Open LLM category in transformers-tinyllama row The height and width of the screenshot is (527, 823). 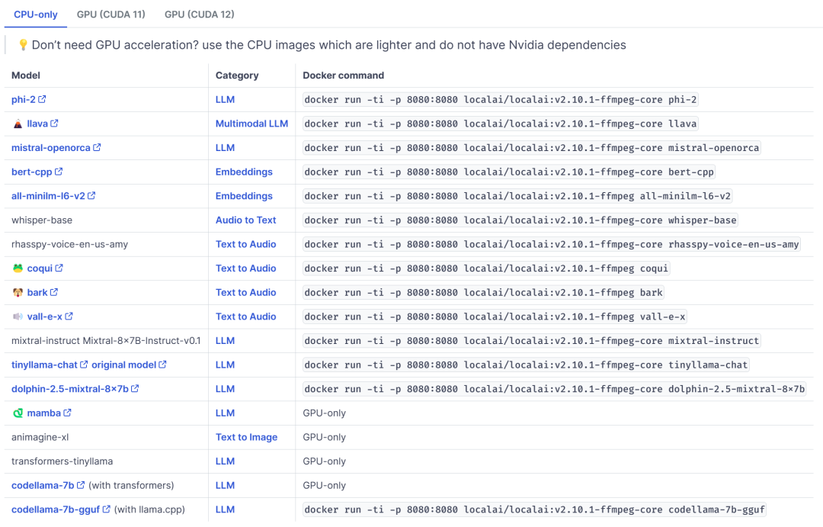pyautogui.click(x=225, y=462)
